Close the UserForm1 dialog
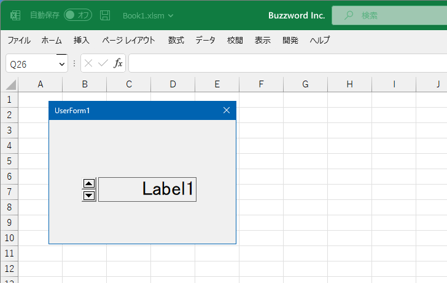 [227, 110]
